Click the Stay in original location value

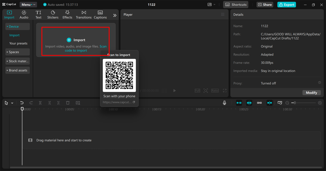click(278, 71)
